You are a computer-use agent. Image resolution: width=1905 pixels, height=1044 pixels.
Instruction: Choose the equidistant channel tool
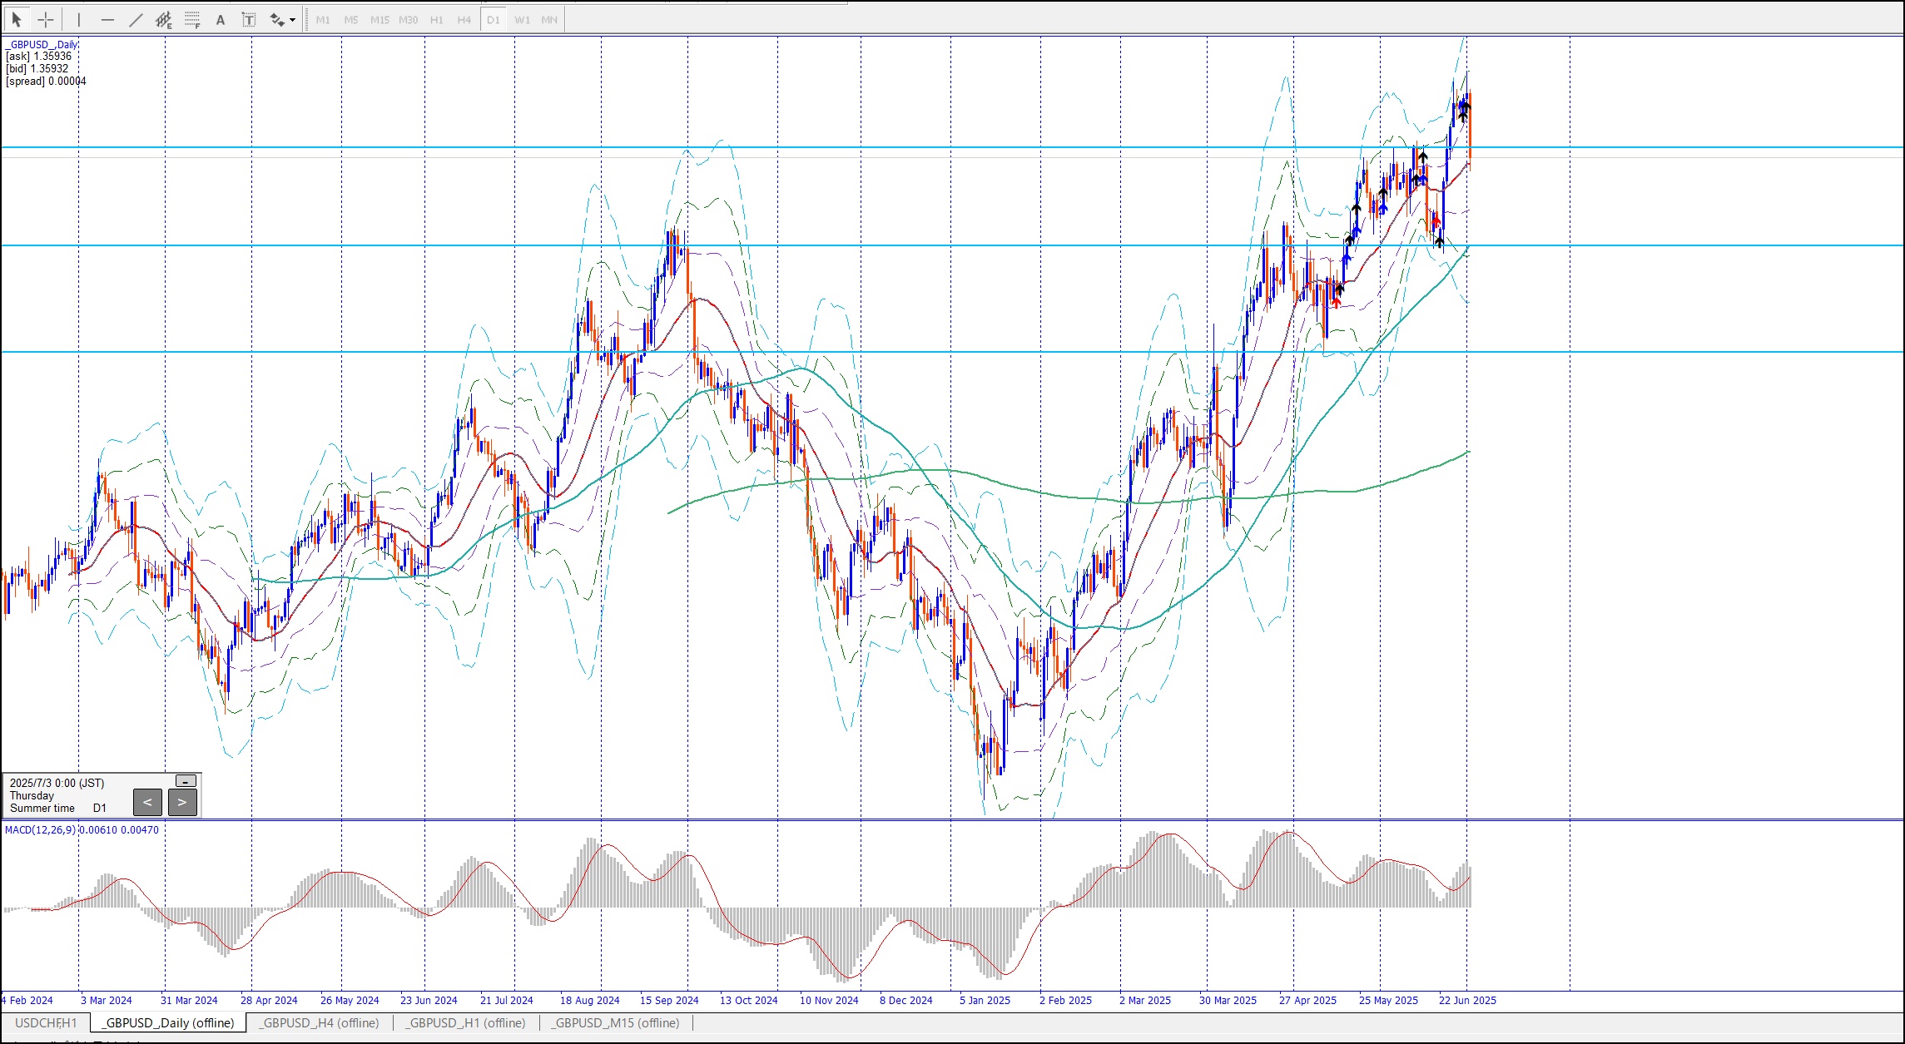[164, 19]
